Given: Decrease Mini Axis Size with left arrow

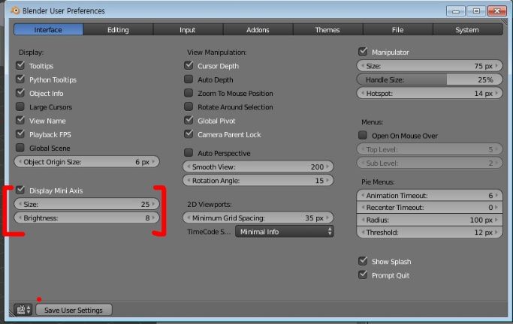Looking at the screenshot, I should tap(20, 204).
